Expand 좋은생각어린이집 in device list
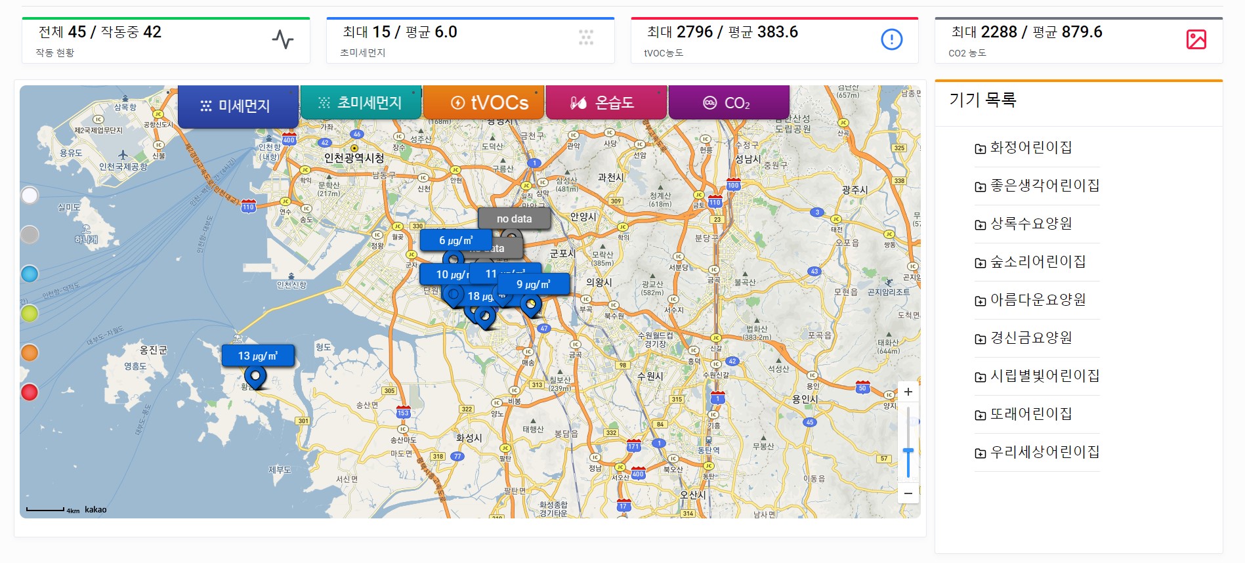 click(x=1037, y=186)
